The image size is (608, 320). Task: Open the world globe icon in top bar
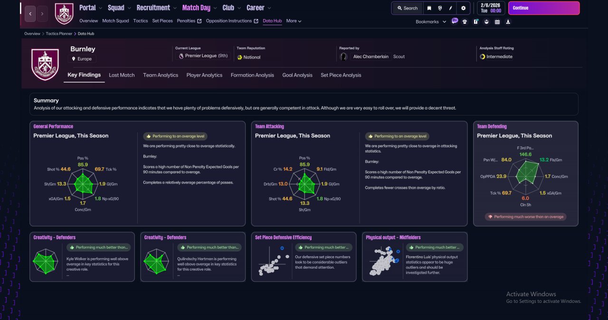[x=440, y=8]
